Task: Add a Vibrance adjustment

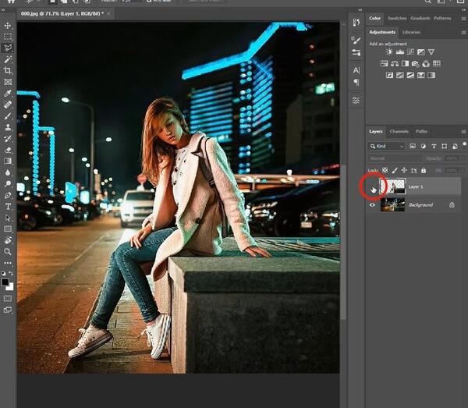Action: pos(431,52)
